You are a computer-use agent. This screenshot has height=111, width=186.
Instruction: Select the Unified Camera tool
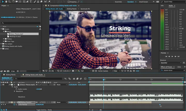(x=17, y=2)
